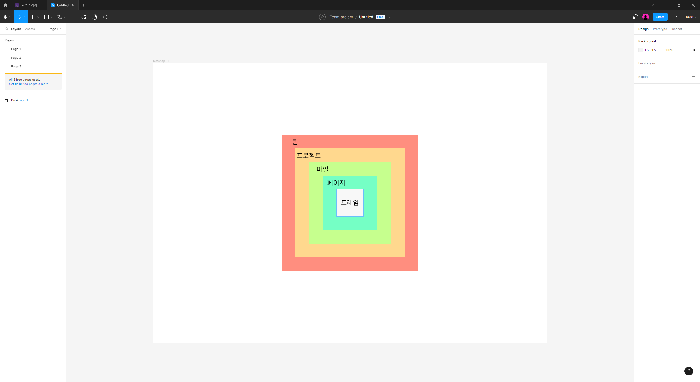The height and width of the screenshot is (382, 700).
Task: Open the Resources components tool
Action: [83, 17]
